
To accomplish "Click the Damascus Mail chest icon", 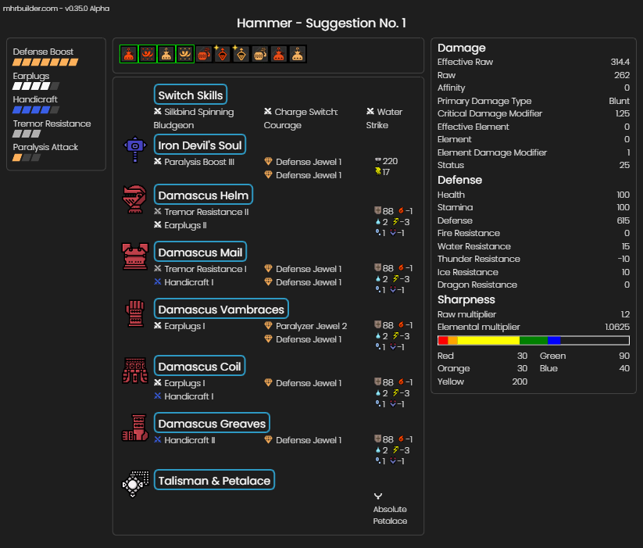I will pyautogui.click(x=135, y=256).
